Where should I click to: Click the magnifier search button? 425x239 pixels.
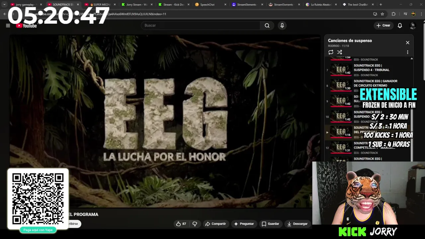point(267,26)
